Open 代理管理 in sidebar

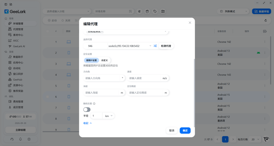click(x=20, y=29)
